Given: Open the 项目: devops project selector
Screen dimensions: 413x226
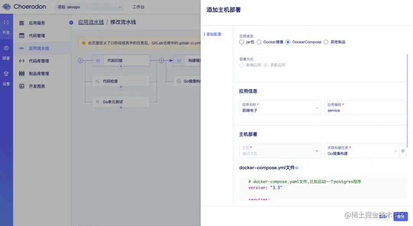Looking at the screenshot, I should (x=89, y=7).
